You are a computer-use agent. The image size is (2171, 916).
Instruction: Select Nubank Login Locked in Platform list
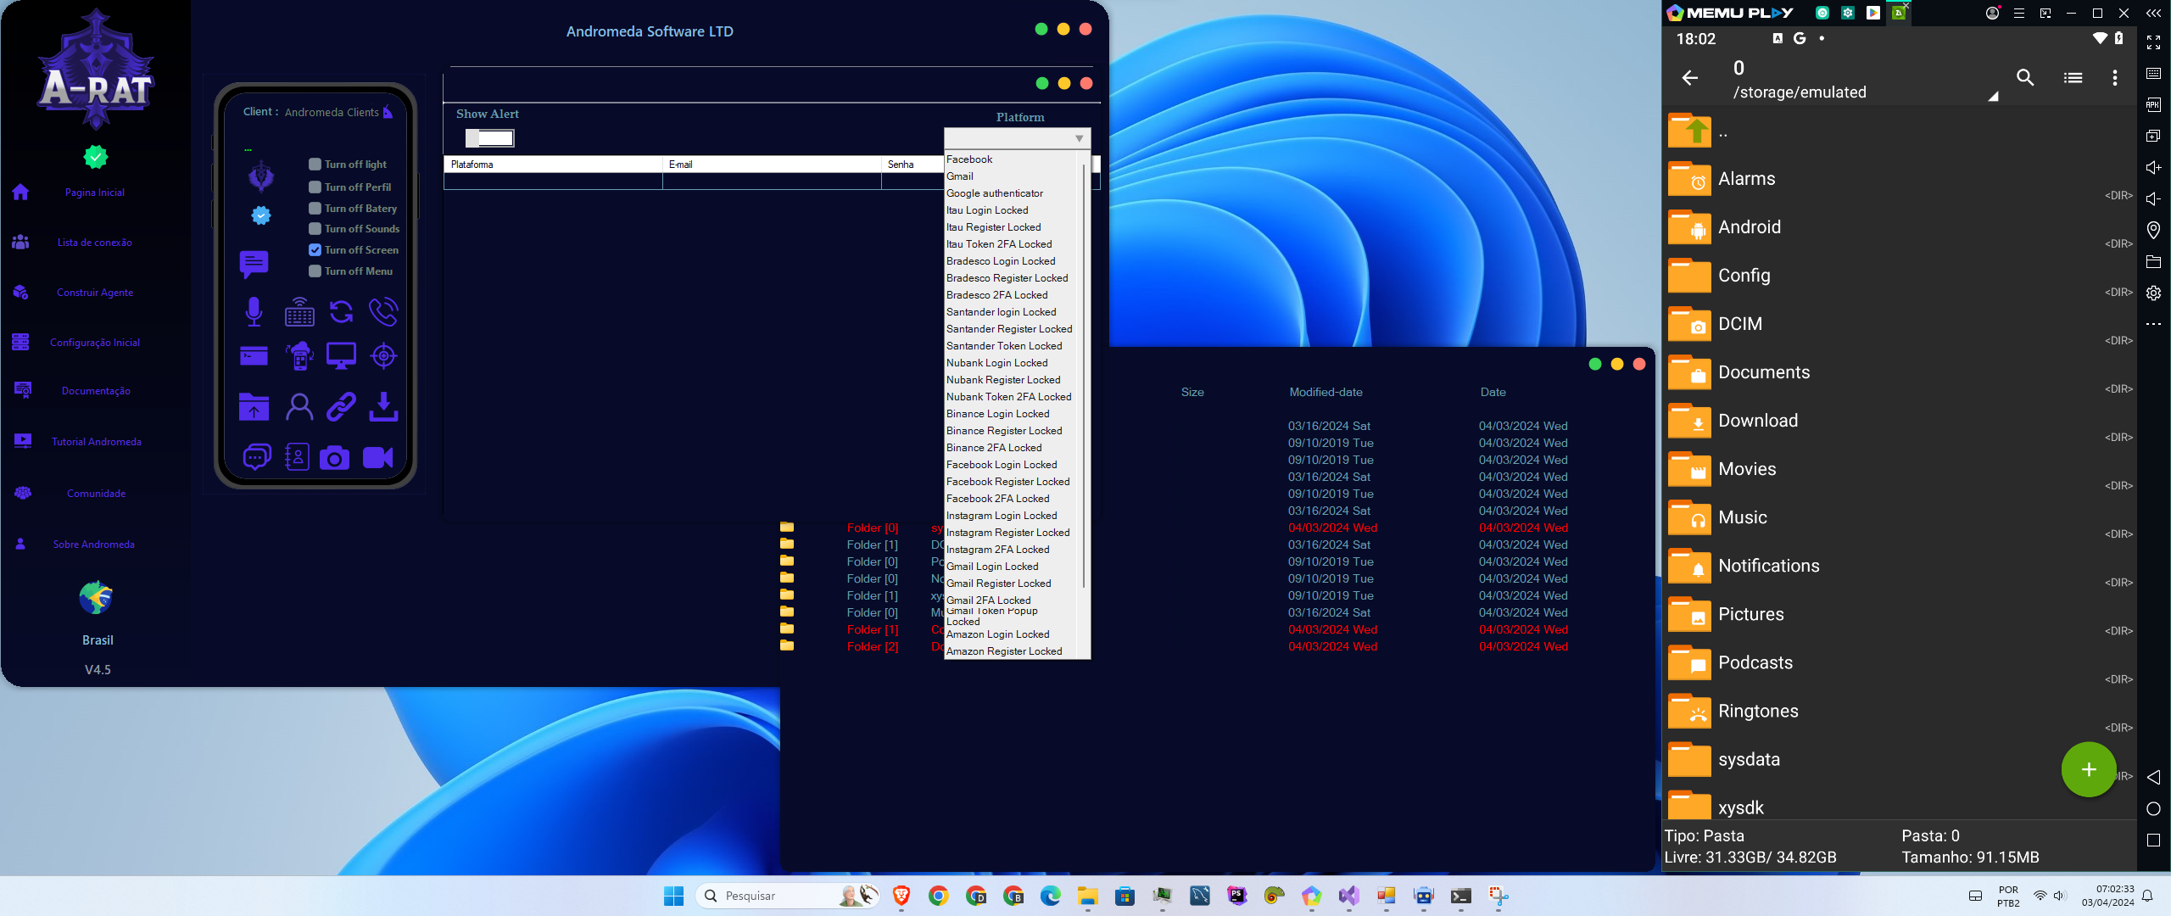point(997,363)
